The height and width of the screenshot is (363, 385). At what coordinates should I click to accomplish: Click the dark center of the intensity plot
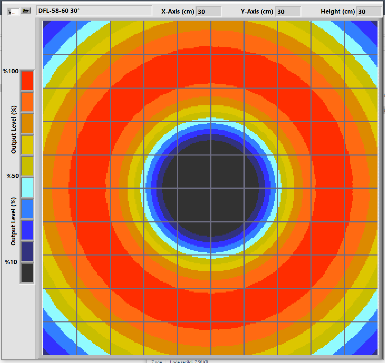tap(210, 188)
